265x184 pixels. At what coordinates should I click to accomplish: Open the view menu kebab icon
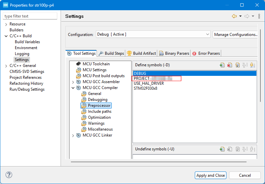click(259, 16)
